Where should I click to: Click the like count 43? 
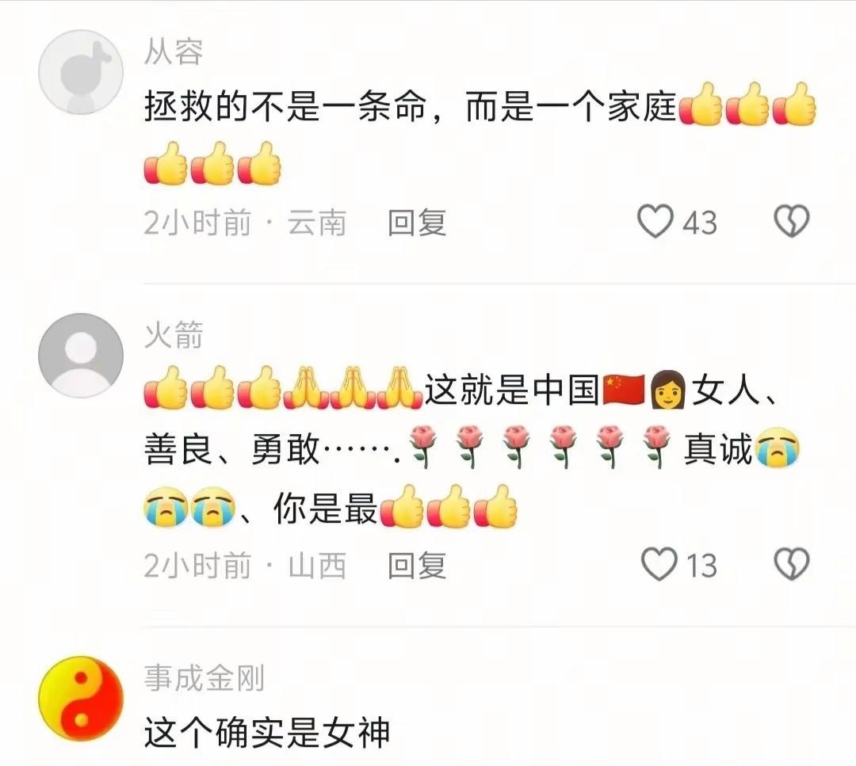(x=700, y=223)
